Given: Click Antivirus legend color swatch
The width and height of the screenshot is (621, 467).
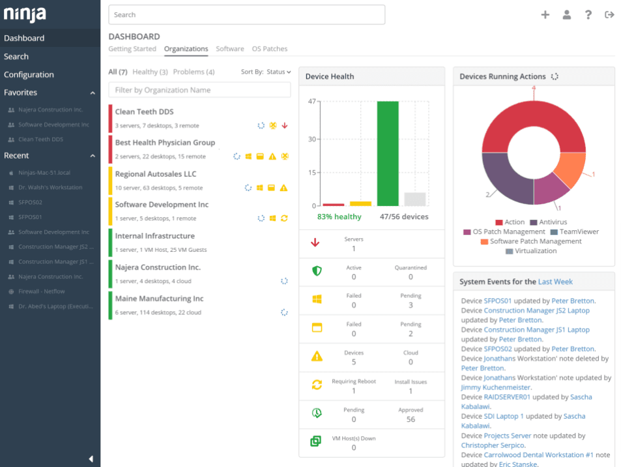Looking at the screenshot, I should [533, 222].
